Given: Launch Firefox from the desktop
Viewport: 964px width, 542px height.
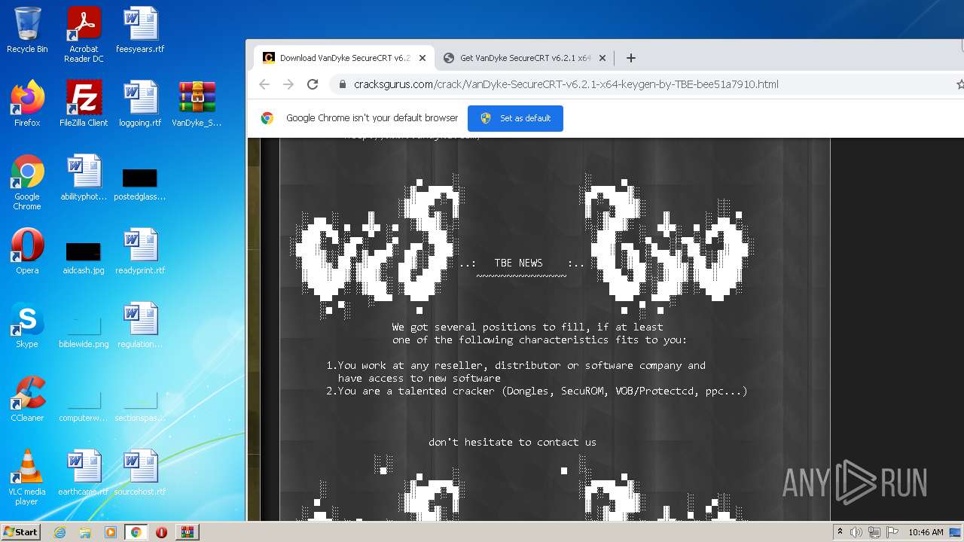Looking at the screenshot, I should (x=27, y=104).
